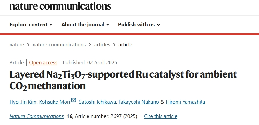View author Hyo-Jin Kim

click(23, 102)
